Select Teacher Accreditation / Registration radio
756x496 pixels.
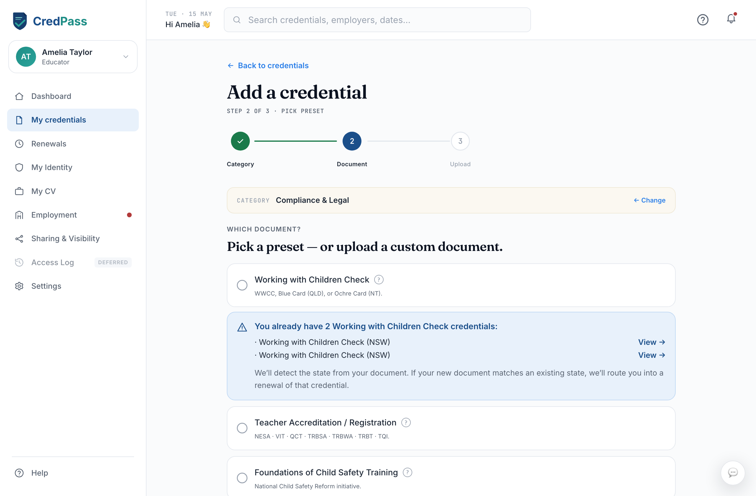pyautogui.click(x=242, y=428)
